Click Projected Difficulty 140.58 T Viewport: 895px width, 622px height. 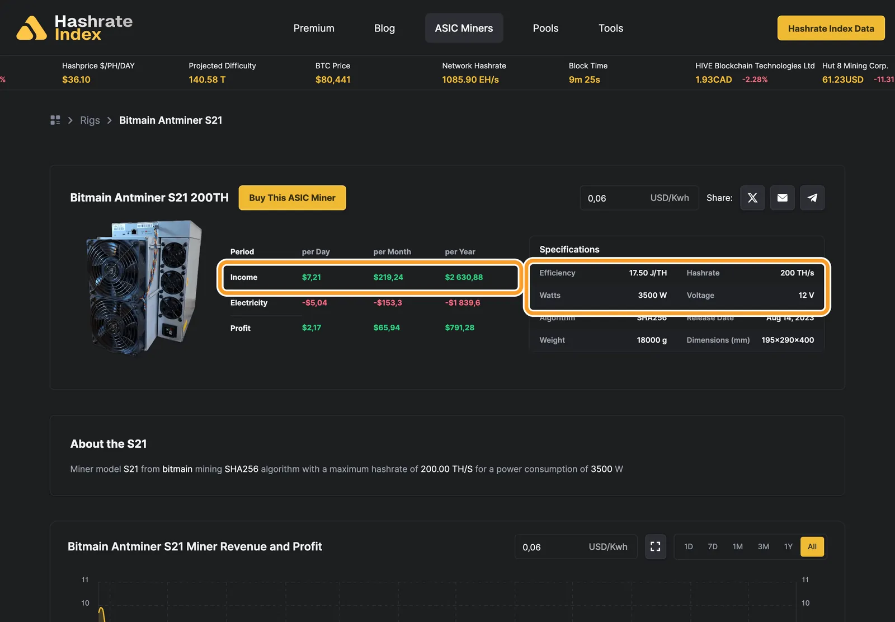tap(207, 79)
